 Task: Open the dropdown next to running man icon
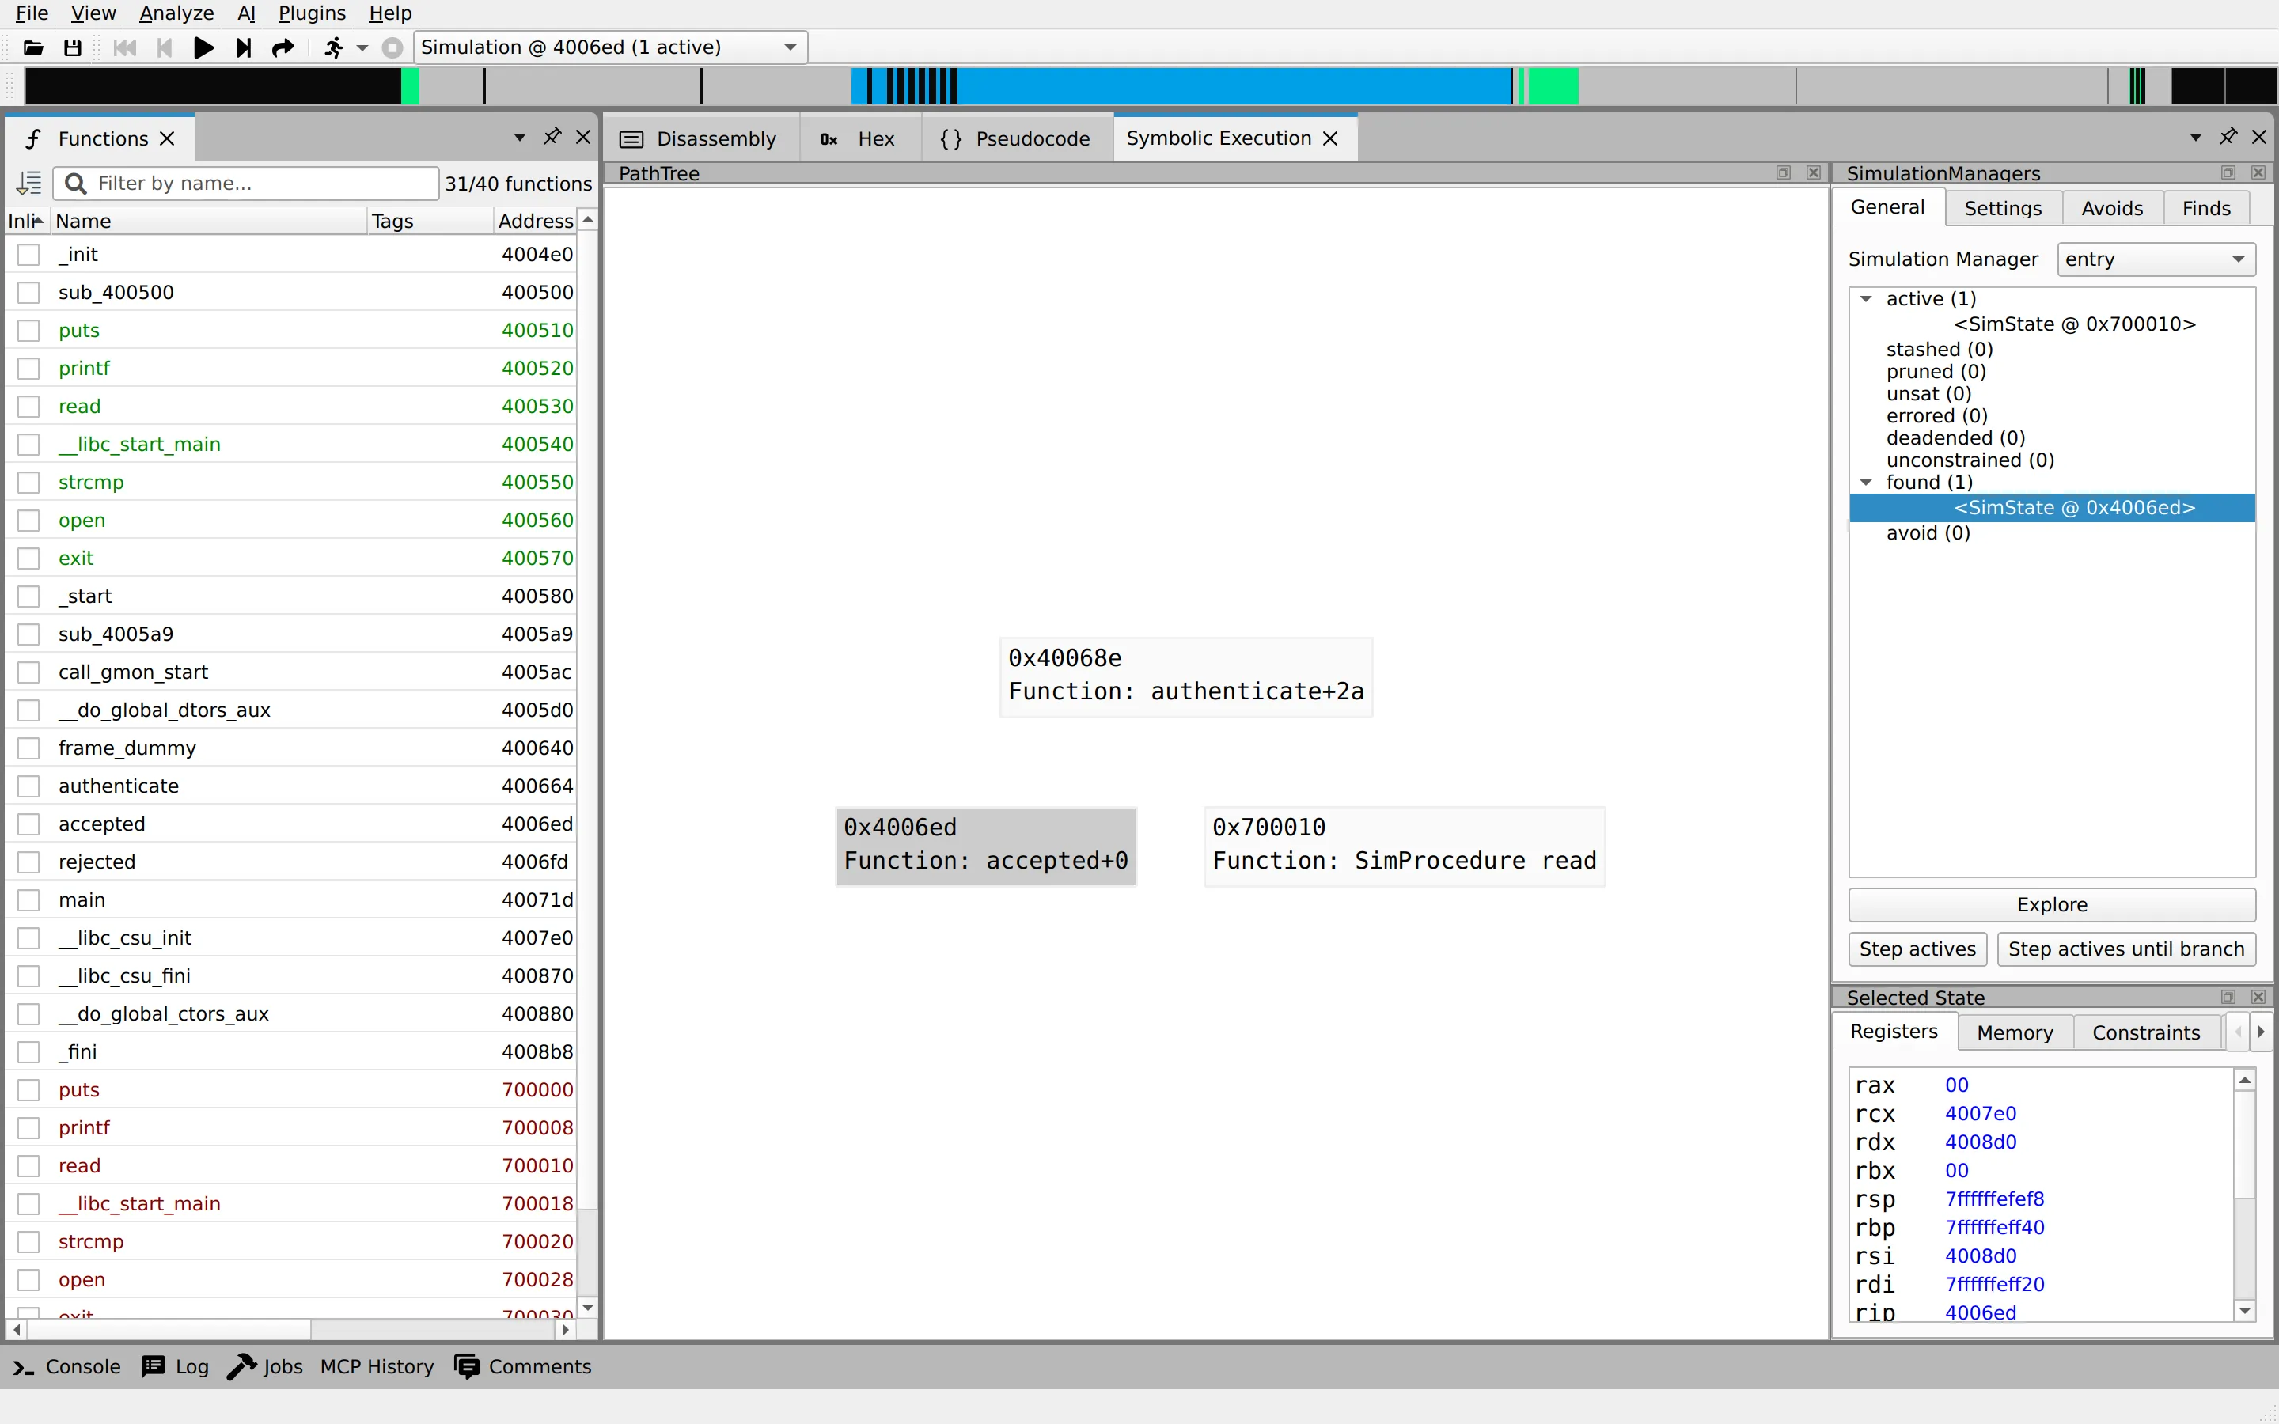(362, 47)
